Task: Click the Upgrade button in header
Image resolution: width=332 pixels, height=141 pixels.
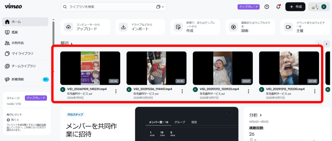Action: coord(248,7)
